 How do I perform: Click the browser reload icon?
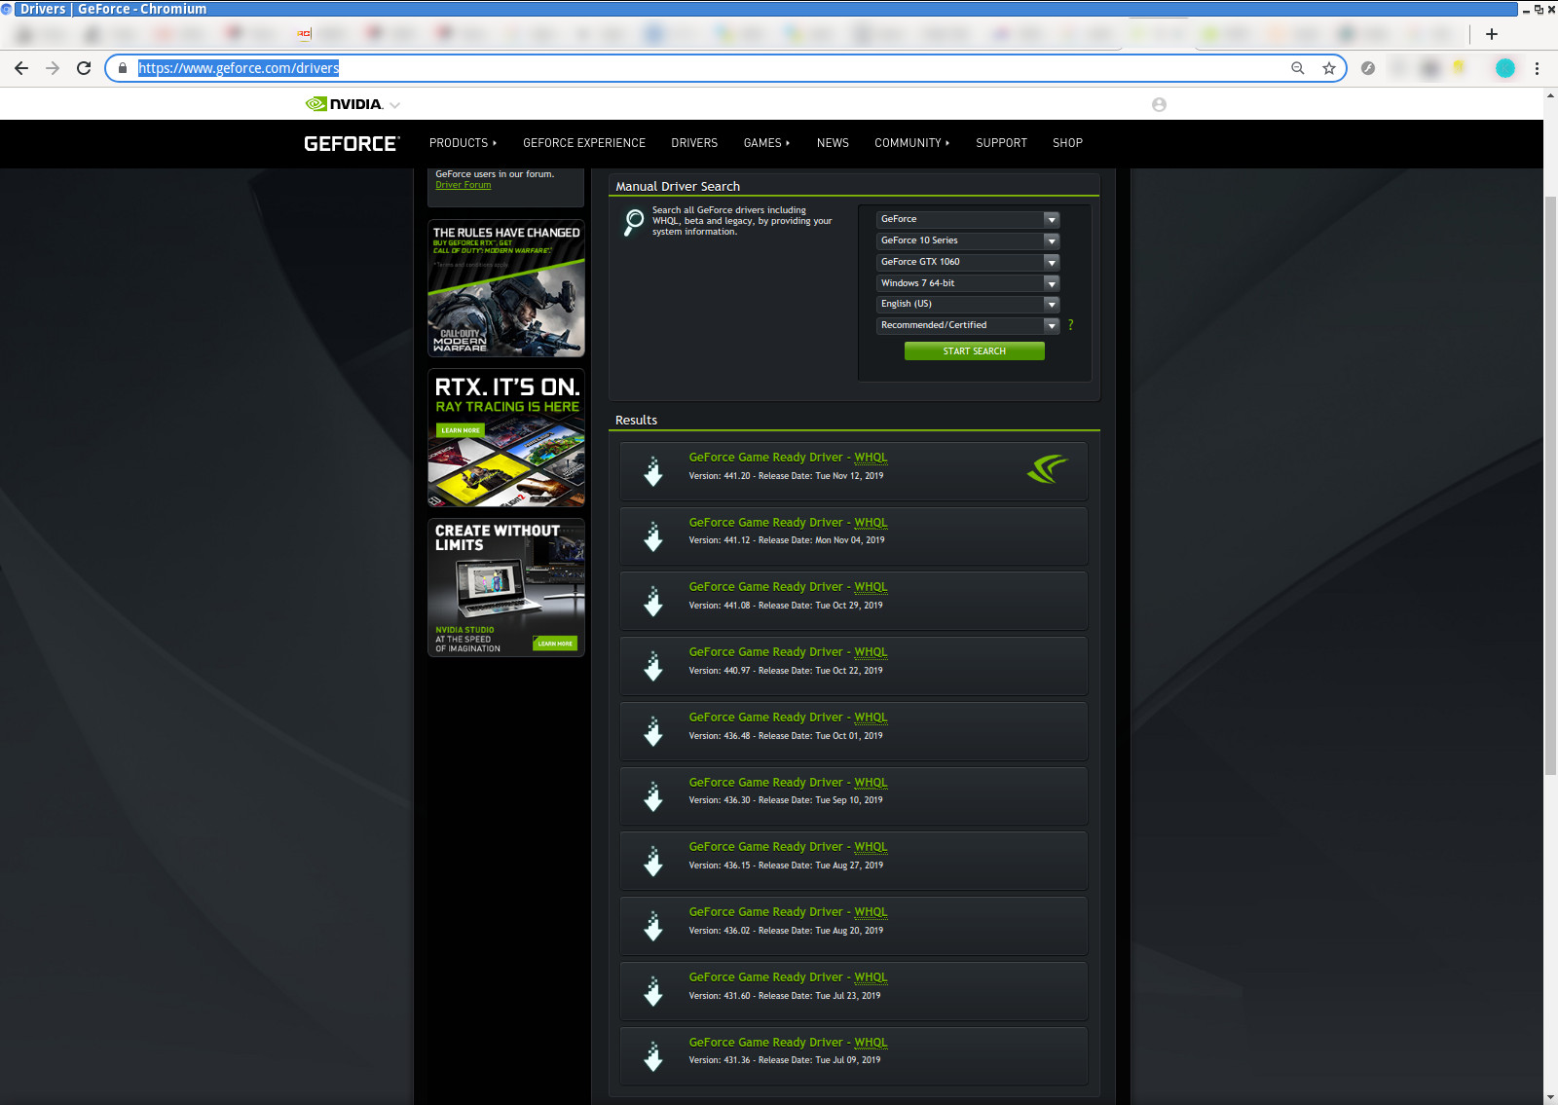[84, 68]
